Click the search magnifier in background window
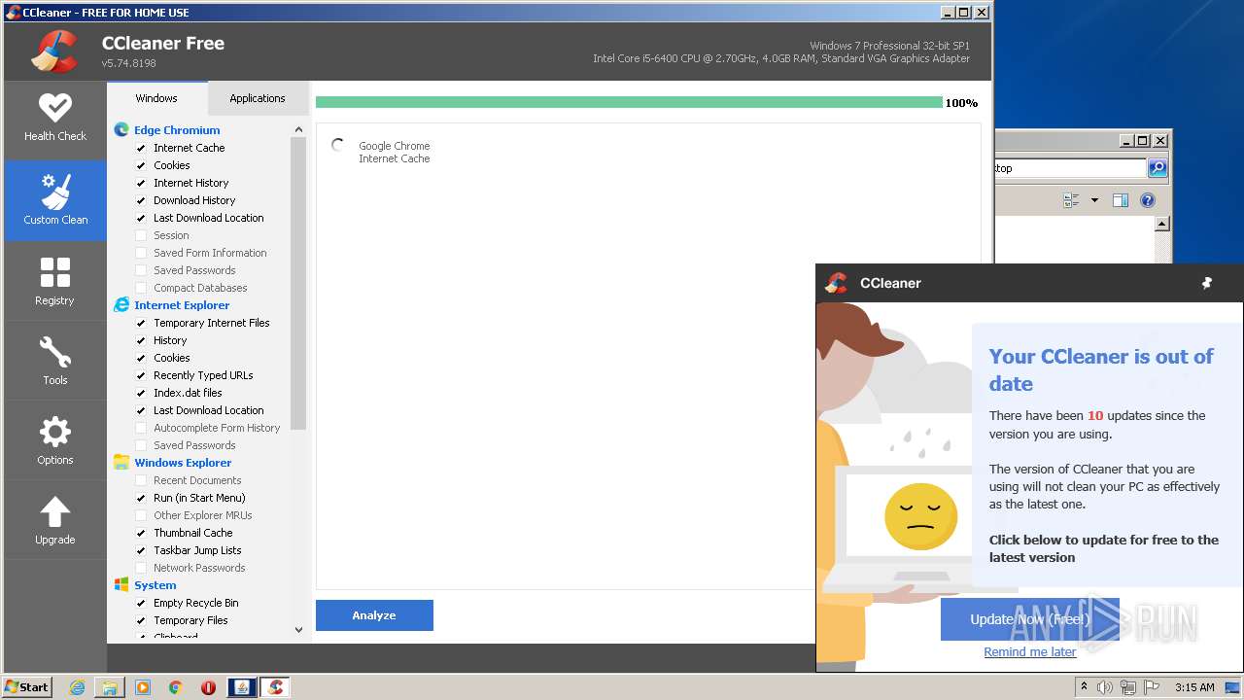1244x700 pixels. [1158, 168]
